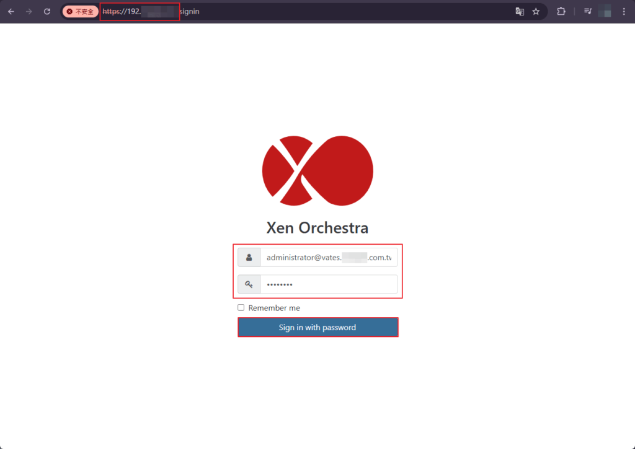This screenshot has width=635, height=449.
Task: Click Sign in with password button
Action: click(x=318, y=327)
